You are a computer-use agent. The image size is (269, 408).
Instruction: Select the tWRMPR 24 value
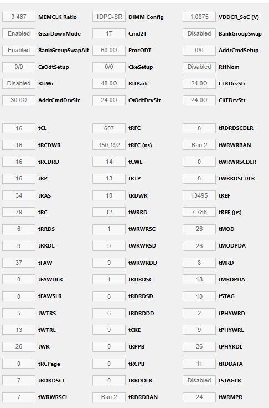199,397
